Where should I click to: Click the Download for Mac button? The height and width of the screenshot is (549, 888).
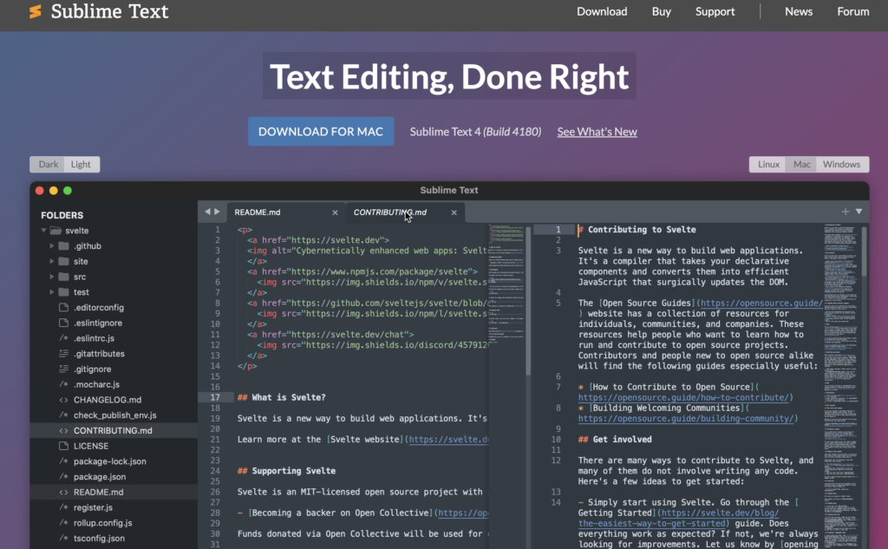[x=321, y=132]
